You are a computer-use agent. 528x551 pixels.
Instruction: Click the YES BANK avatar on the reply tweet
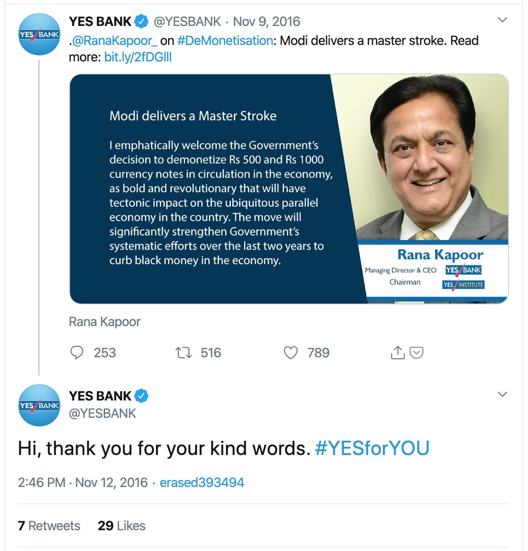(39, 405)
